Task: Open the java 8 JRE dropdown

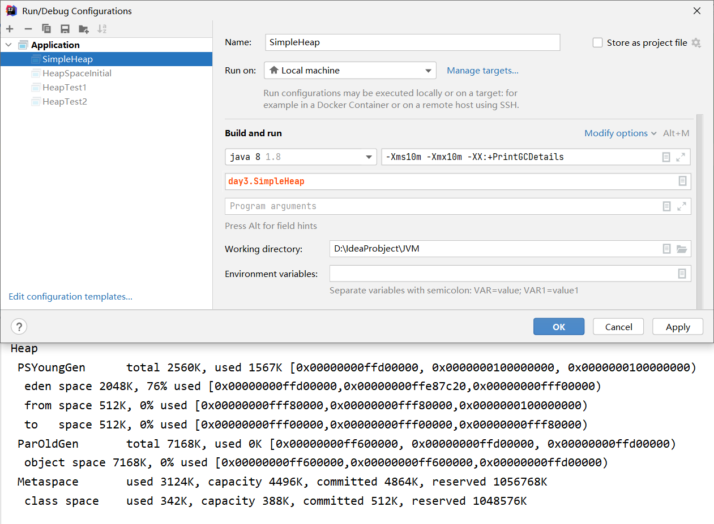Action: (301, 157)
